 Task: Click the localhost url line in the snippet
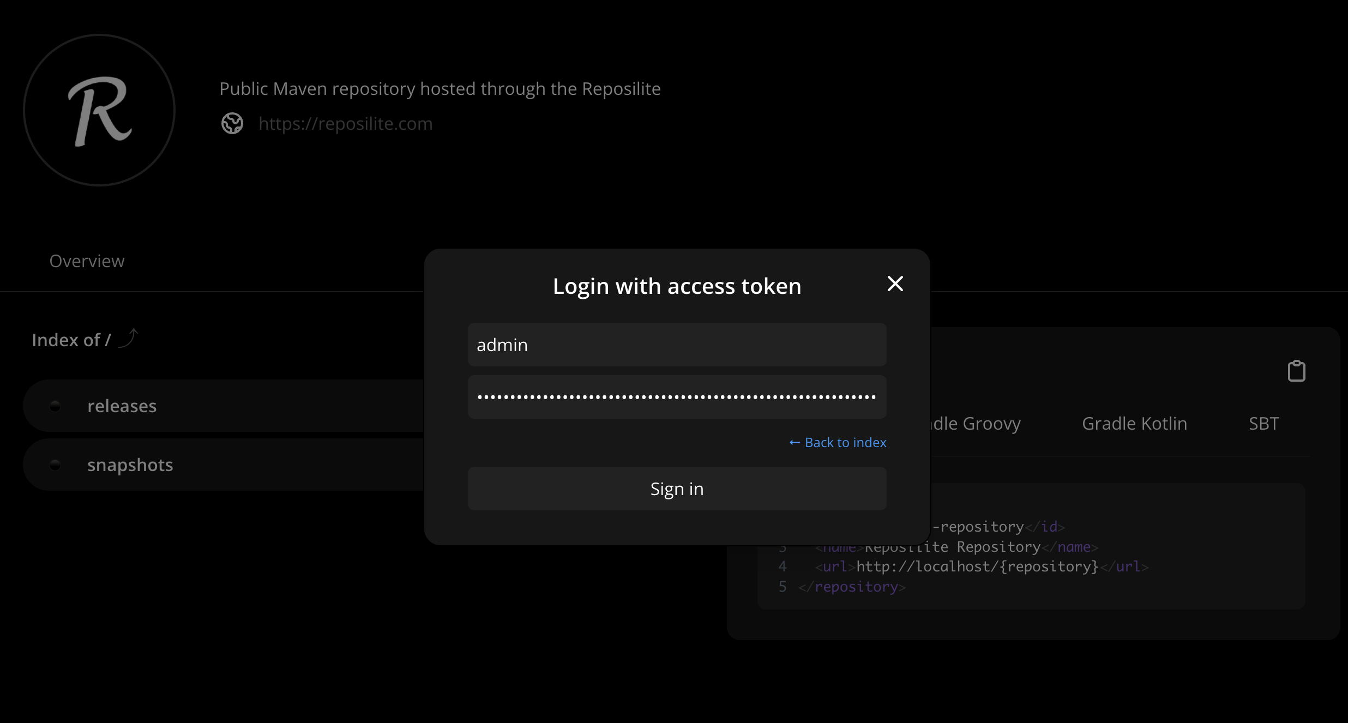click(976, 567)
